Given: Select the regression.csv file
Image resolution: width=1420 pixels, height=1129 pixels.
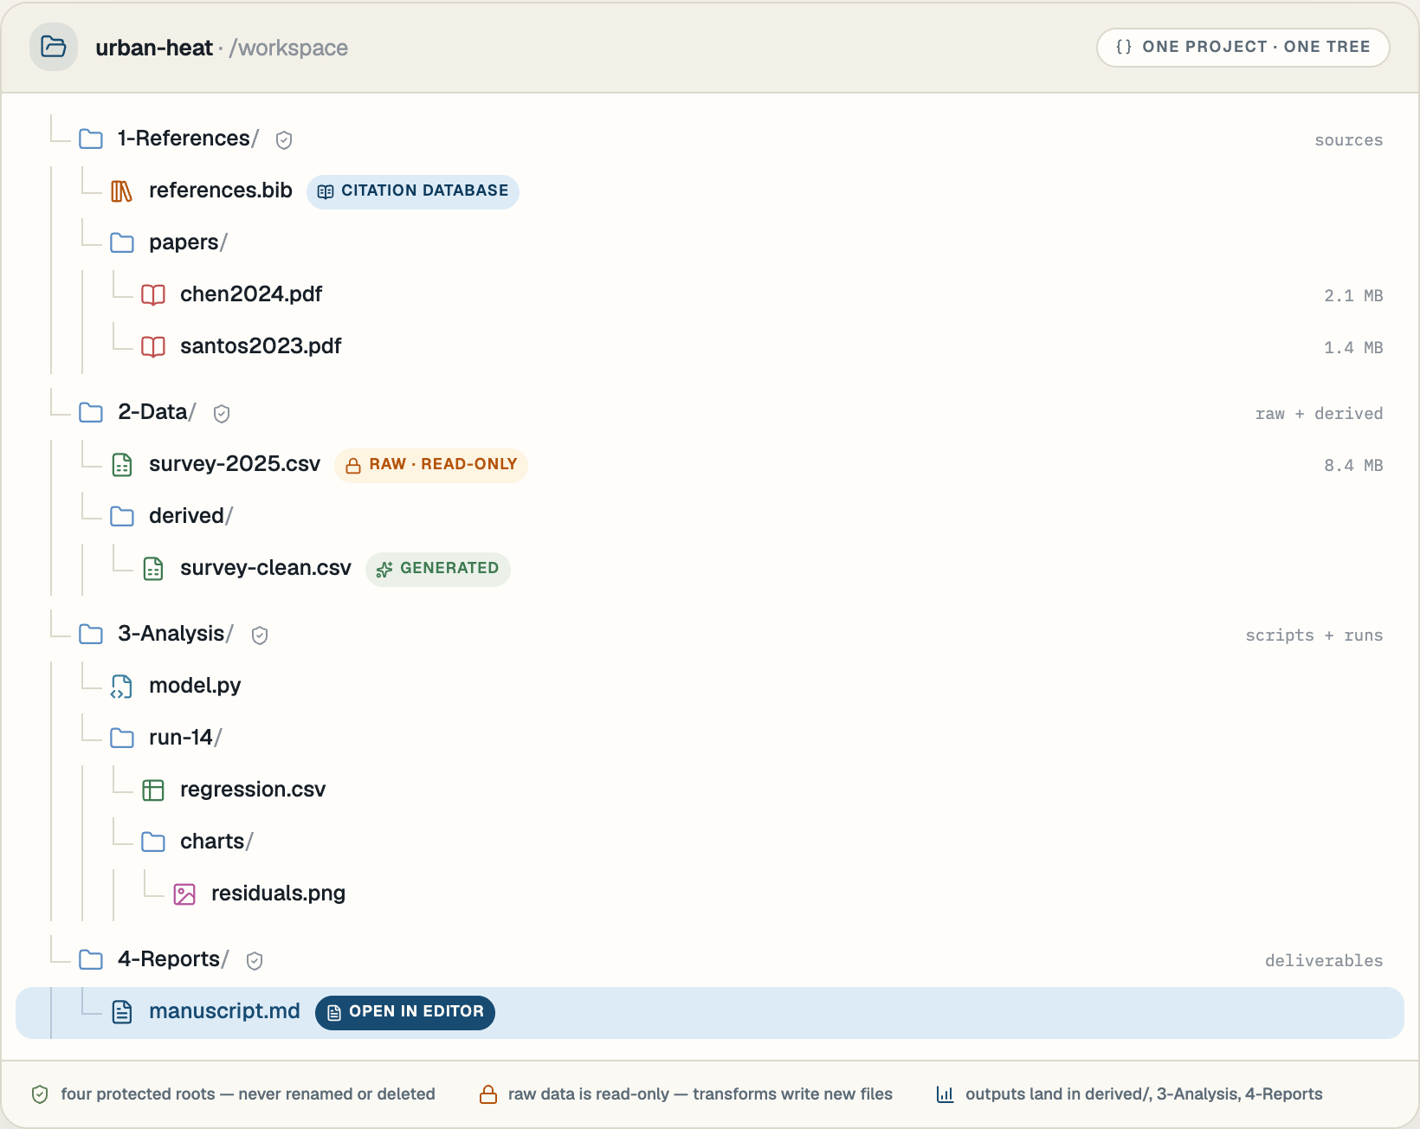Looking at the screenshot, I should coord(253,790).
